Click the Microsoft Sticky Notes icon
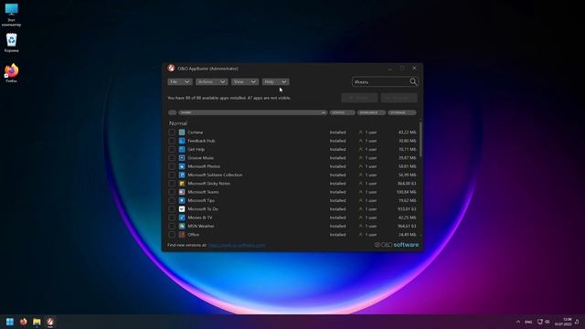This screenshot has width=585, height=329. (182, 184)
